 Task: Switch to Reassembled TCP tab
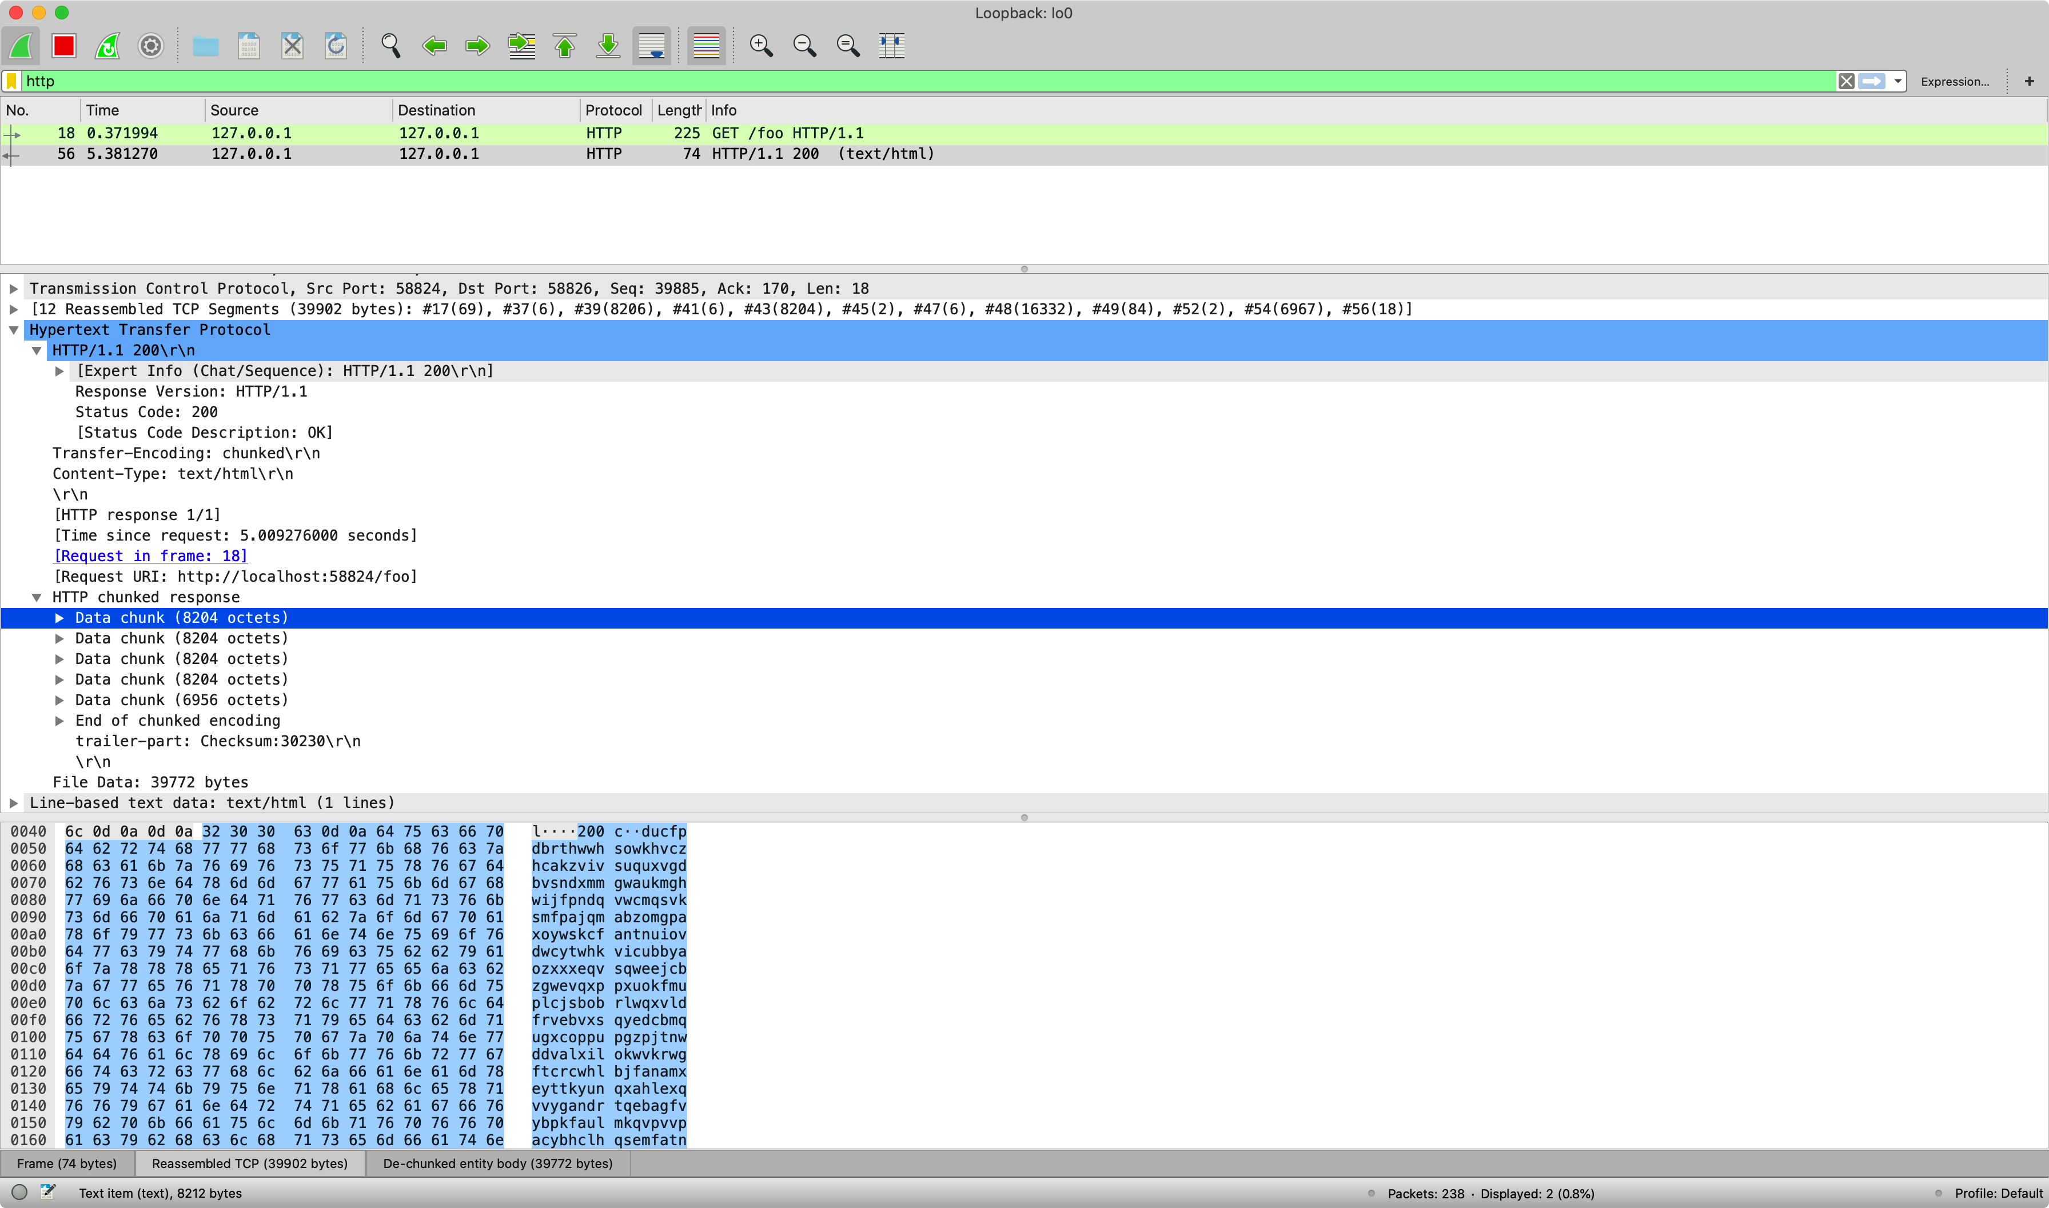click(x=249, y=1163)
